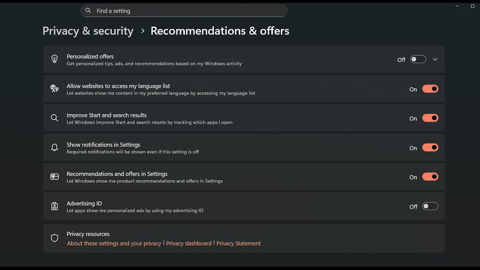Click the Recommendations and offers card icon

coord(54,176)
